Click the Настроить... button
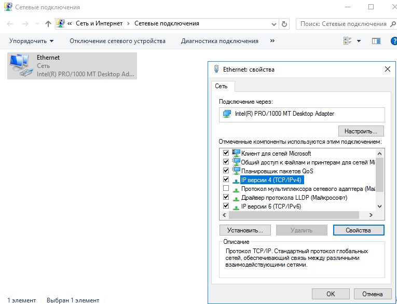This screenshot has height=304, width=397. pos(361,131)
